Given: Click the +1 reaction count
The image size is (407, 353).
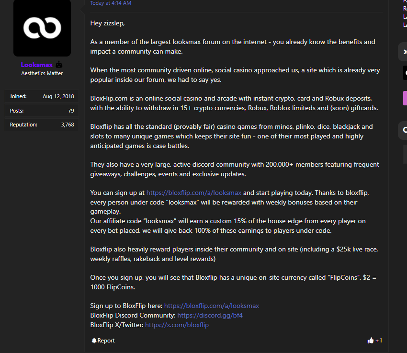Looking at the screenshot, I should click(x=379, y=340).
